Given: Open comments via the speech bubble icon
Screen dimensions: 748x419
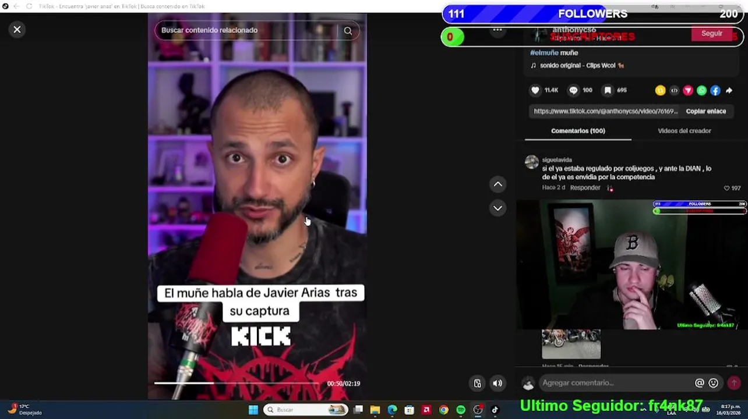Looking at the screenshot, I should (573, 90).
